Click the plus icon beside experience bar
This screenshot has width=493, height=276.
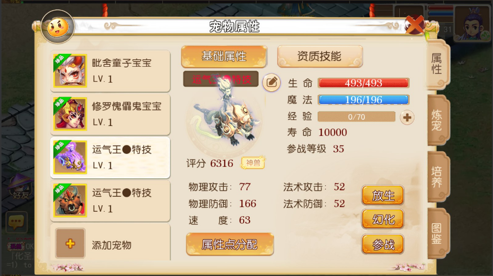tap(407, 118)
